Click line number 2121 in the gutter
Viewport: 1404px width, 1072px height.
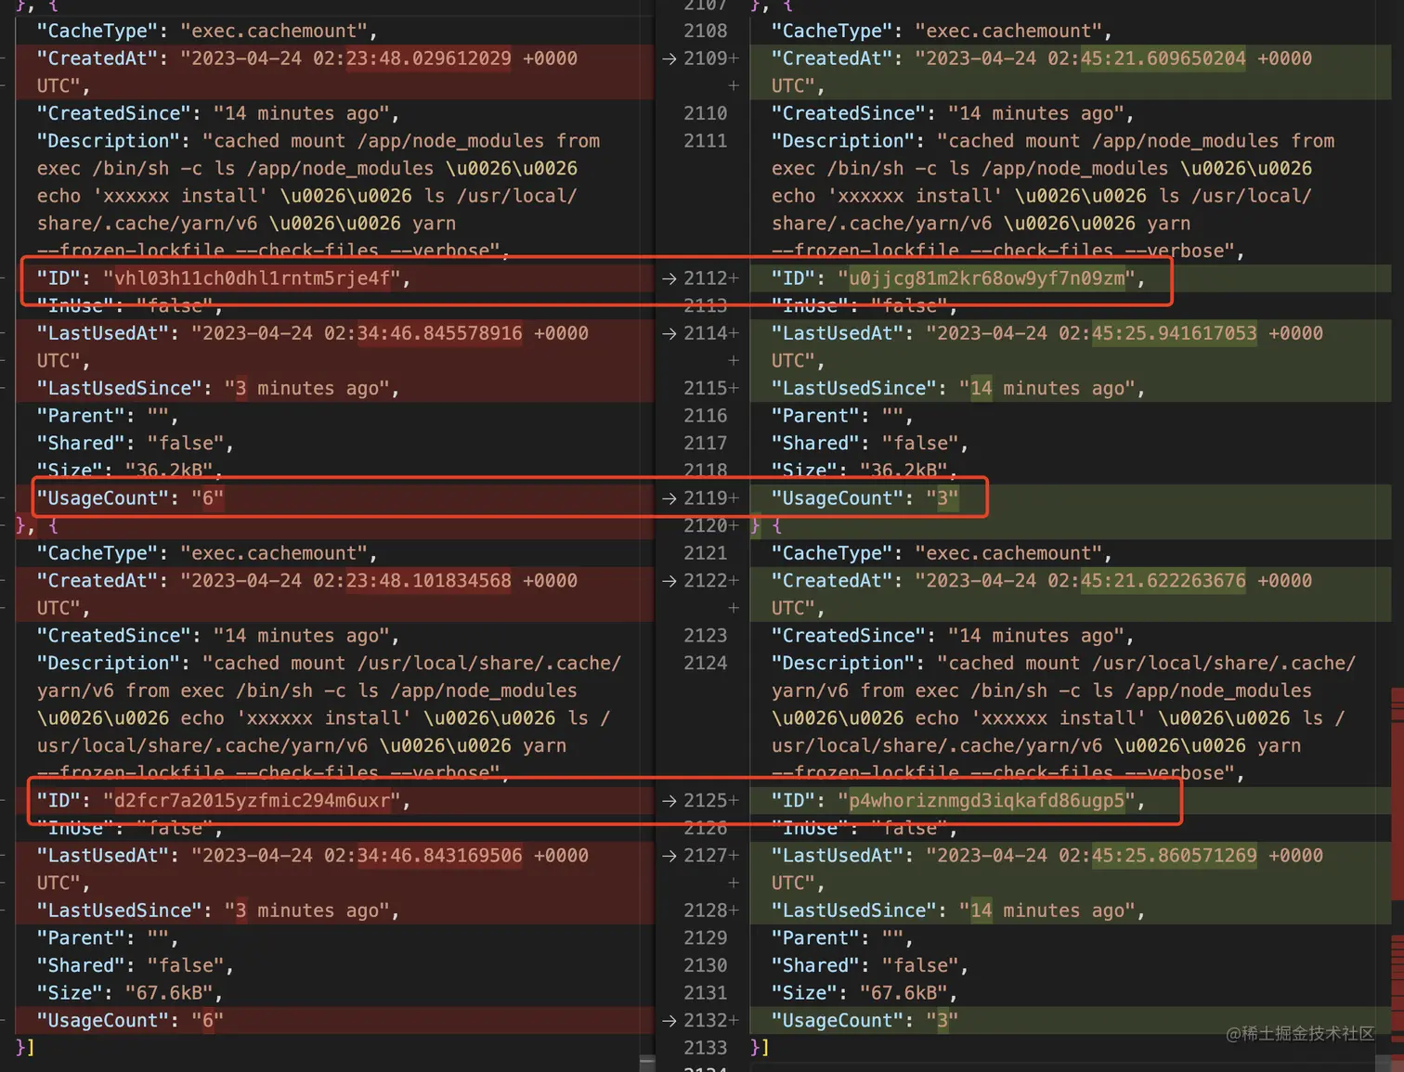(706, 553)
